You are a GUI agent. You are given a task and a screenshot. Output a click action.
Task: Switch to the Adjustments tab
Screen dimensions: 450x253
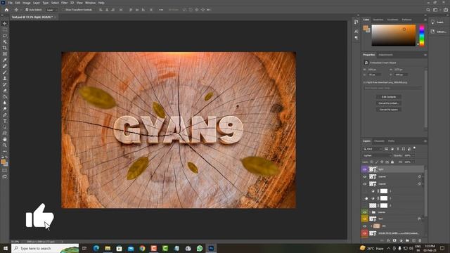[x=385, y=55]
